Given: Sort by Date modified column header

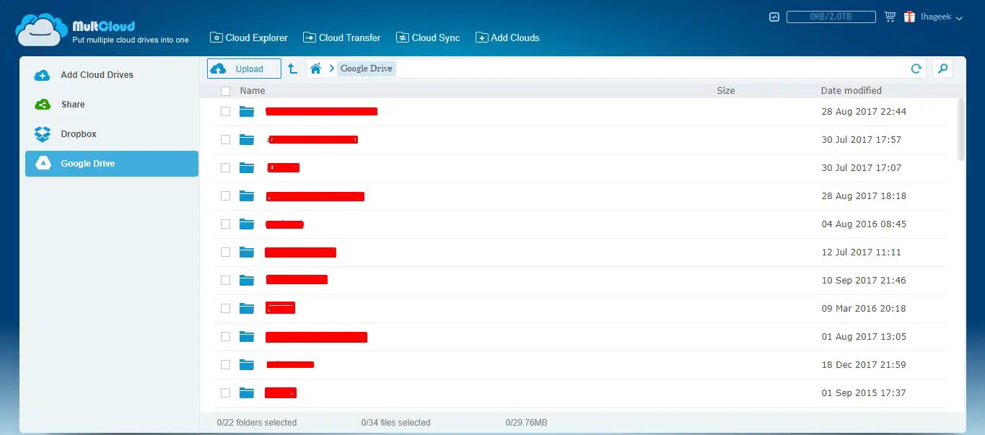Looking at the screenshot, I should pos(852,91).
